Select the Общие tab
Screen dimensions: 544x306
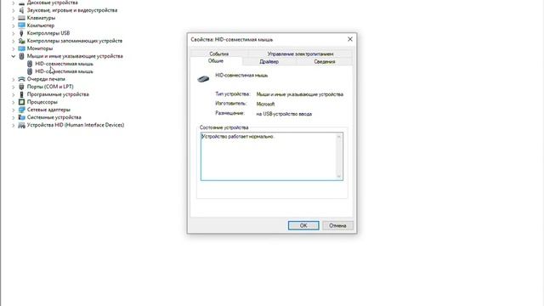pos(216,61)
